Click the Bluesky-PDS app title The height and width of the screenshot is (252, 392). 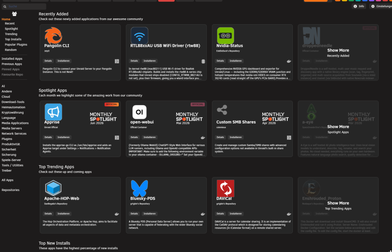[143, 198]
